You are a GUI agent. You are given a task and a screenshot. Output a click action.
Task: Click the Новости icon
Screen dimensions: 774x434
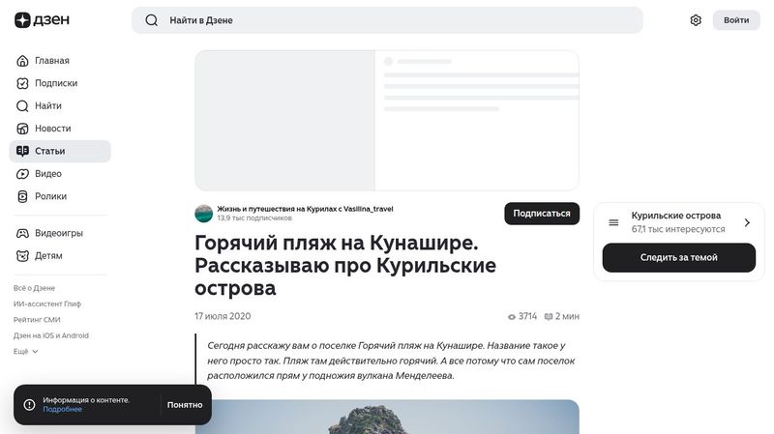click(x=22, y=129)
